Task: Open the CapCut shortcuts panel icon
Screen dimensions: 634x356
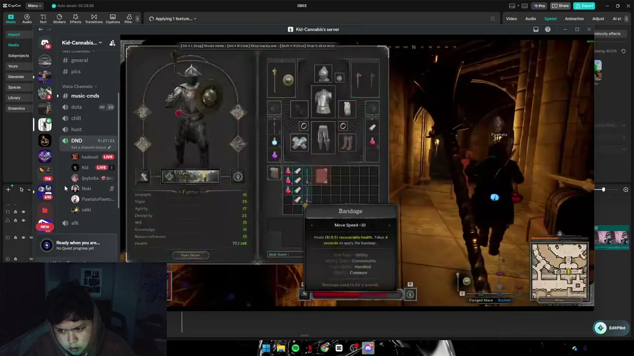Action: point(525,6)
